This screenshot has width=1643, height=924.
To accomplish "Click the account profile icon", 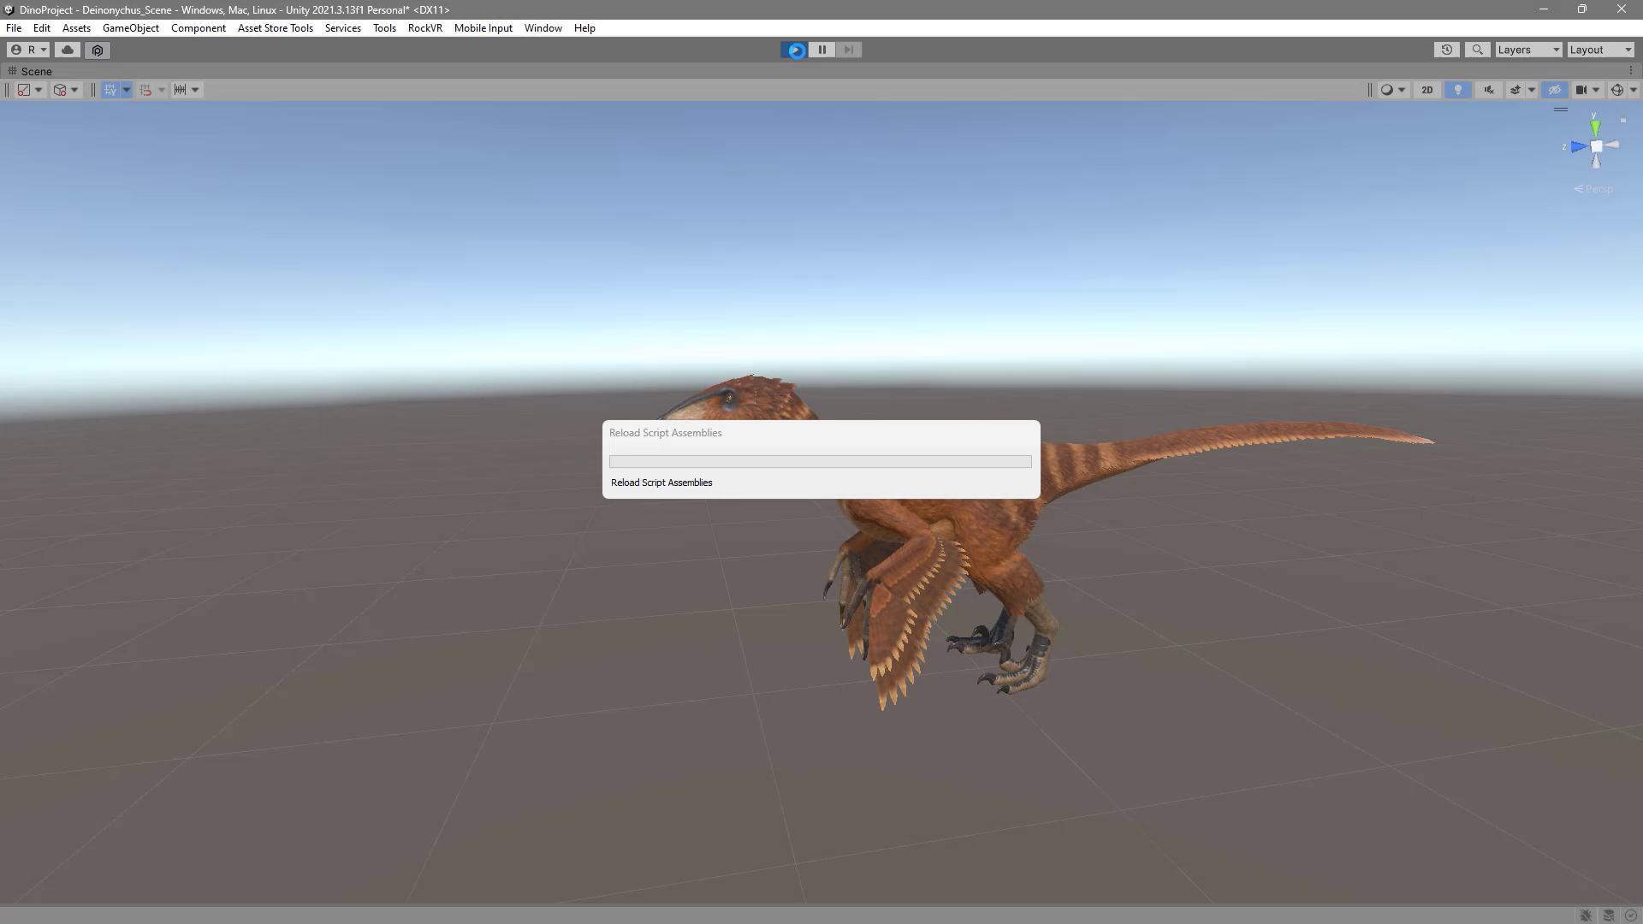I will click(16, 50).
